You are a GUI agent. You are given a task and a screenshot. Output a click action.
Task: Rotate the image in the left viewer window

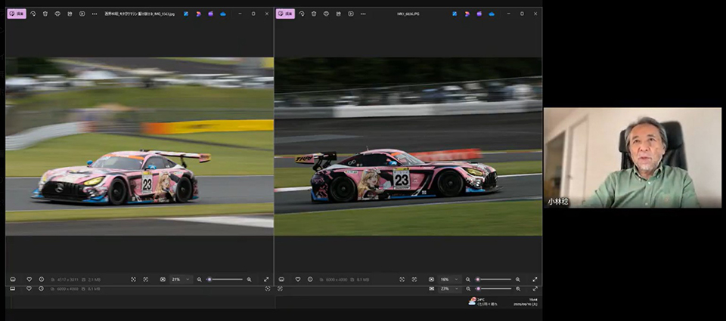[33, 14]
